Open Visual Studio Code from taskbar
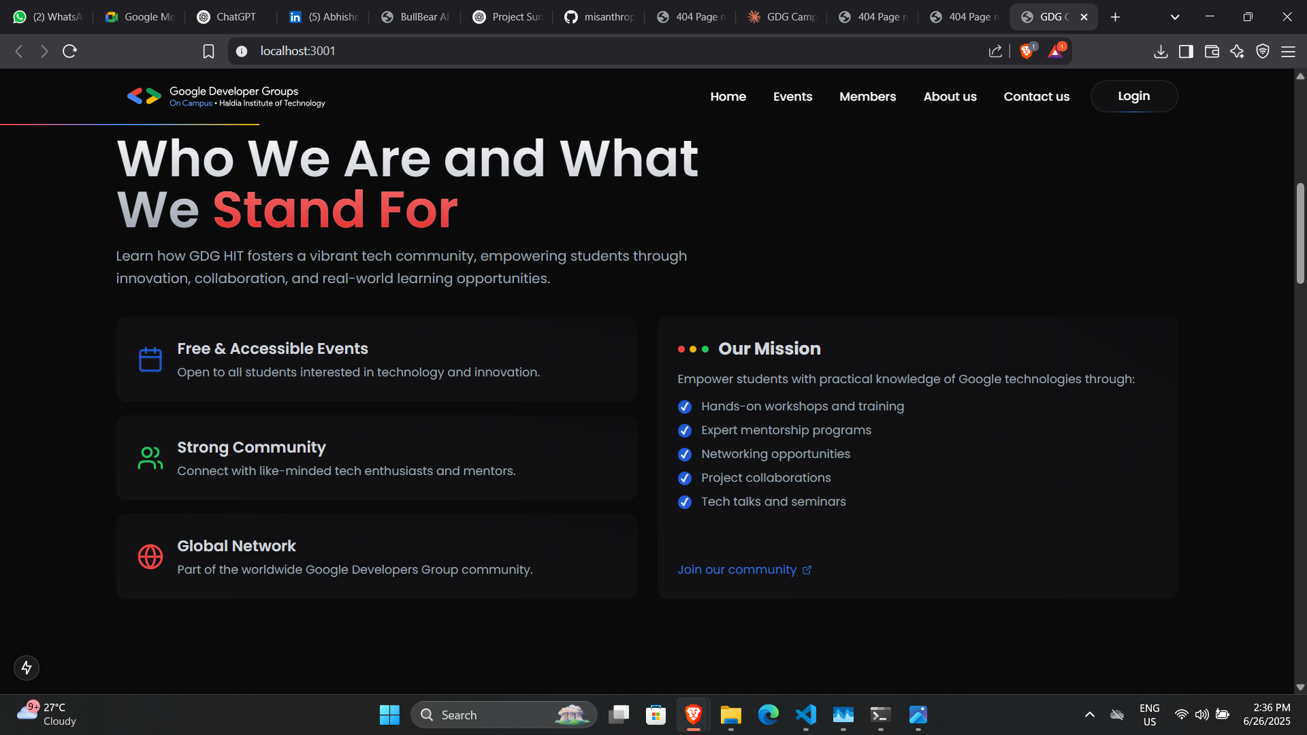1307x735 pixels. tap(806, 715)
